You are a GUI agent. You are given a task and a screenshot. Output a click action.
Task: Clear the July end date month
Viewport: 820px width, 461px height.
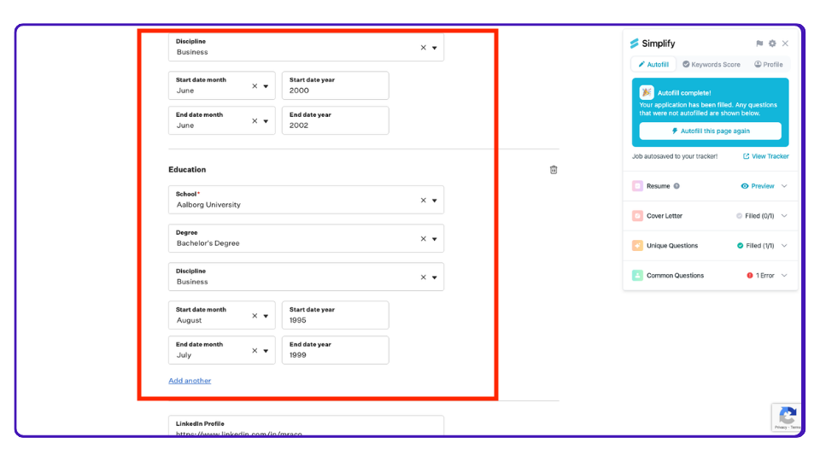click(x=255, y=351)
